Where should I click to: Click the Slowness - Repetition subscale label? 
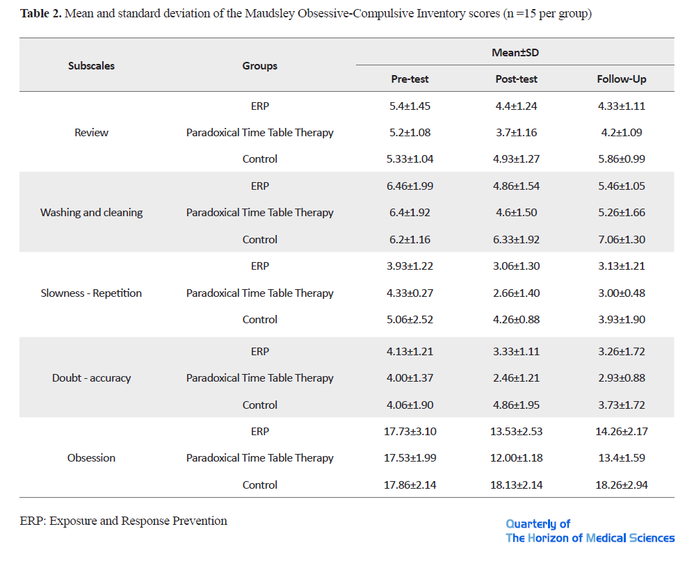tap(91, 293)
